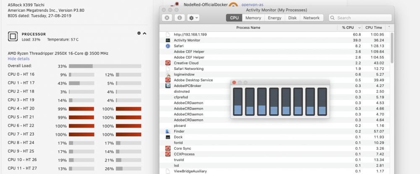Click the BIOS dated Tuesday, 27-08-2019 text
The height and width of the screenshot is (174, 420).
point(39,16)
